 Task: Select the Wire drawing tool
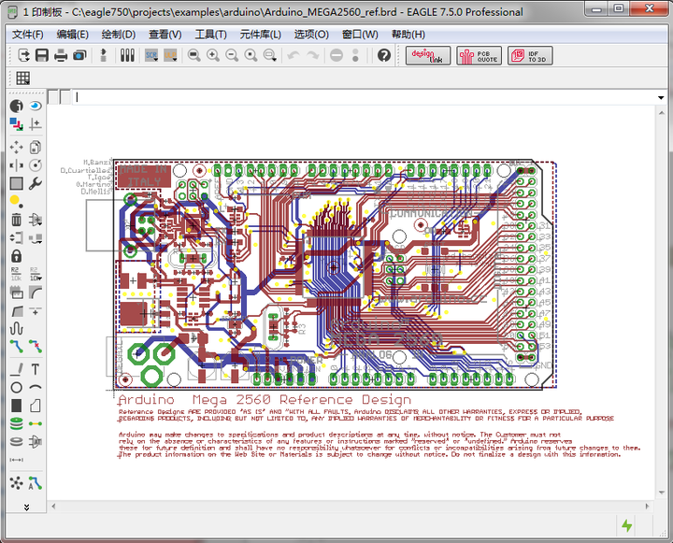tap(16, 369)
